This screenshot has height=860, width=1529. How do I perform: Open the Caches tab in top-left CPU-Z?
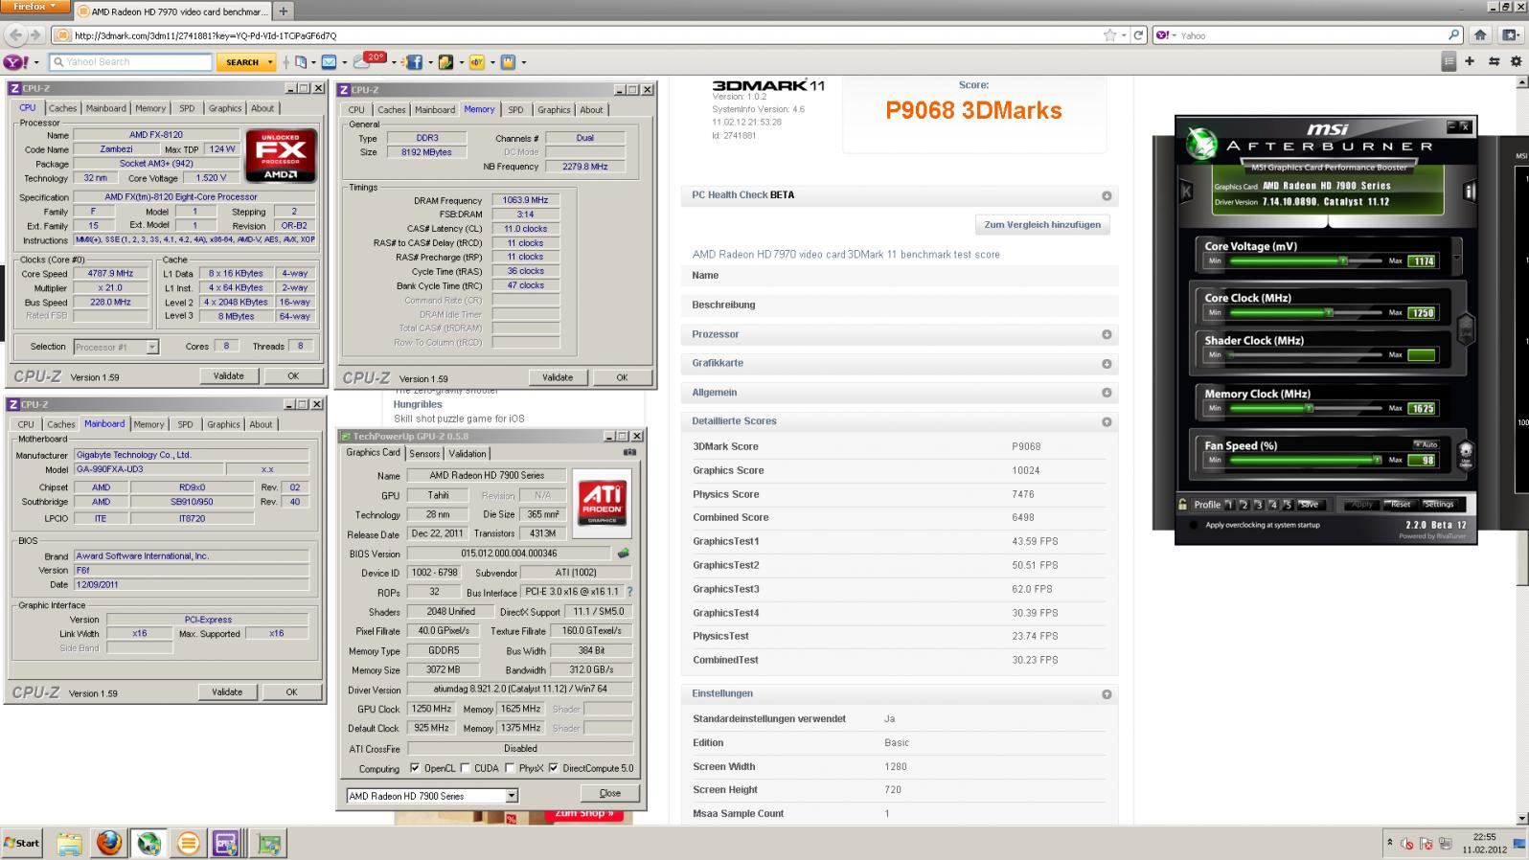point(62,108)
